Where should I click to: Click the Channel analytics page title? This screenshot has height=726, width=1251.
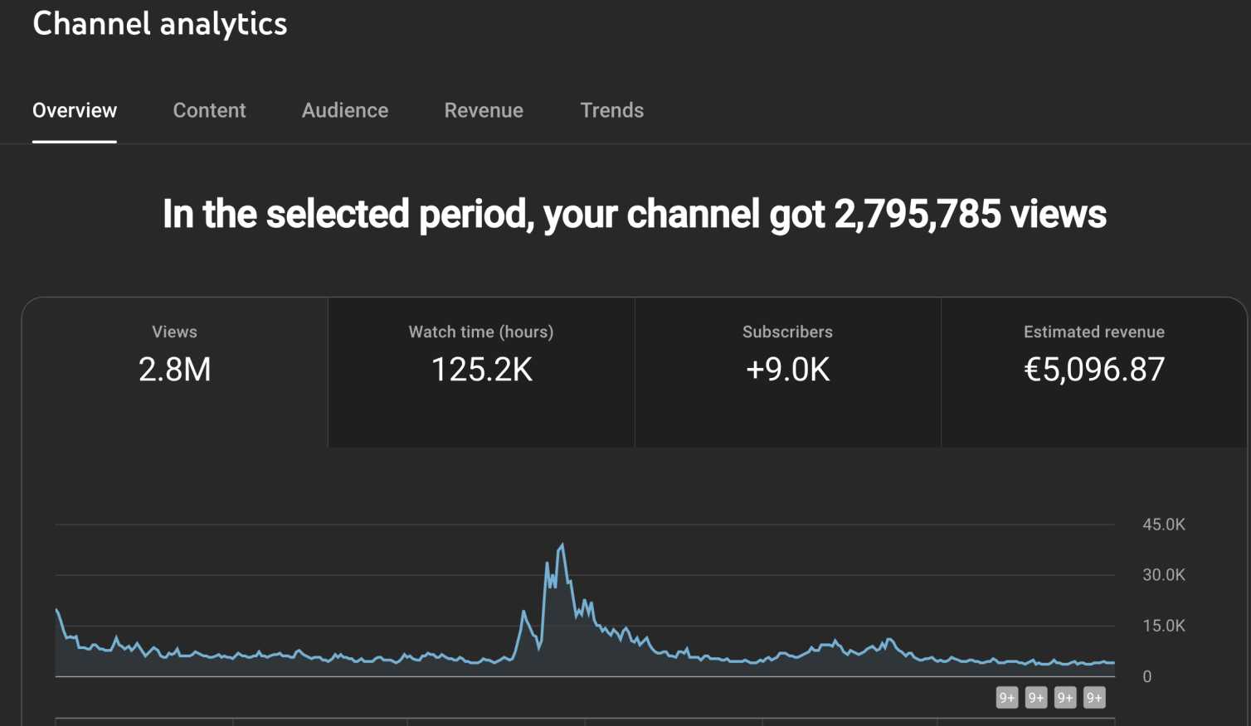click(x=160, y=24)
